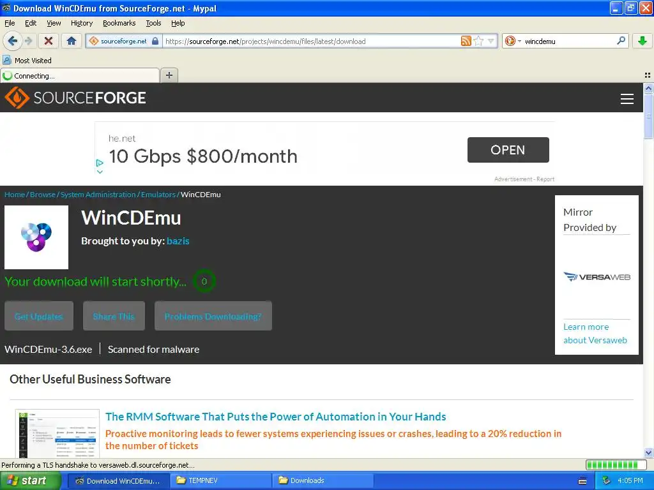Open Emulators breadcrumb link
654x490 pixels.
click(158, 195)
